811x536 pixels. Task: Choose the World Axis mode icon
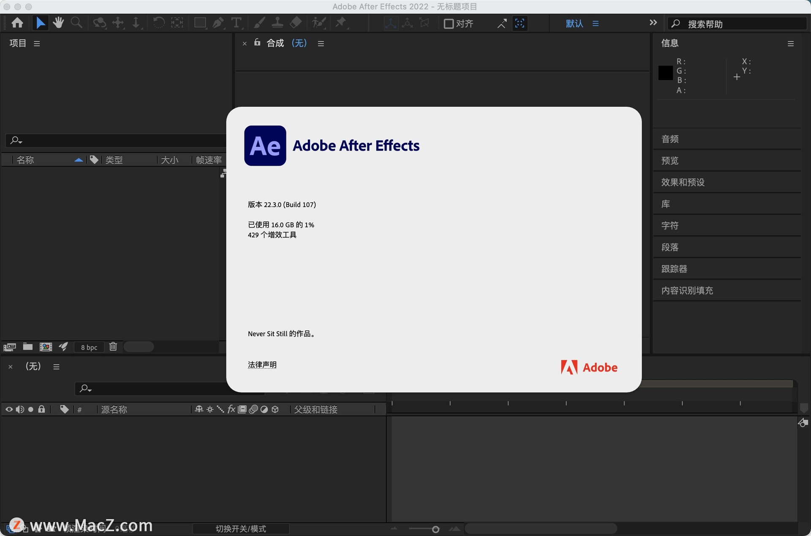(408, 23)
